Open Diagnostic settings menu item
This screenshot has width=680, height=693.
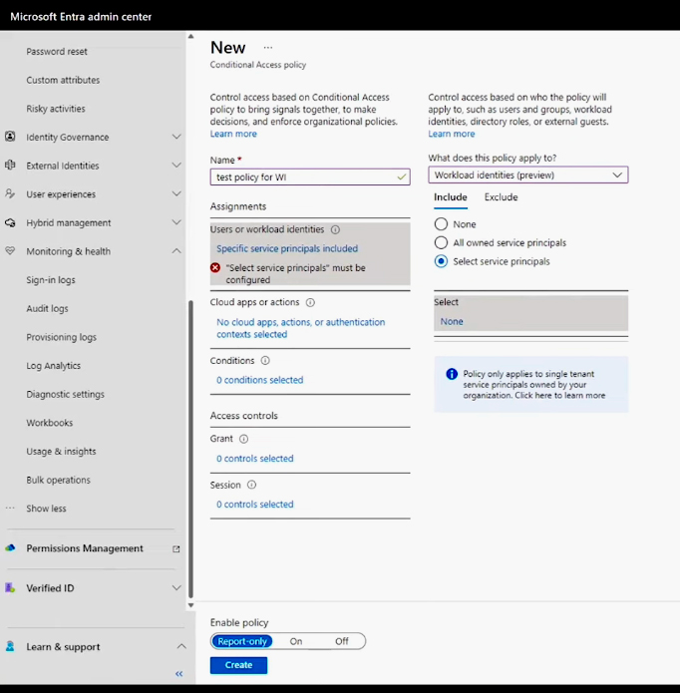[66, 394]
